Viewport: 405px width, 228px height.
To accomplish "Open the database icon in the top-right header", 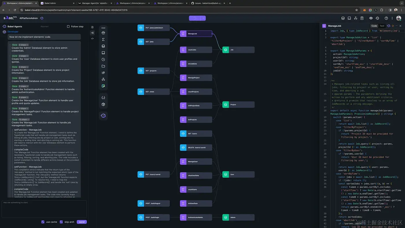I will [343, 18].
